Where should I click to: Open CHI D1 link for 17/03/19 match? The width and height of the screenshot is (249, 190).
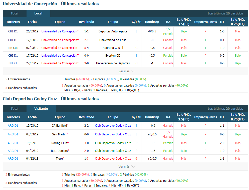pyautogui.click(x=13, y=40)
